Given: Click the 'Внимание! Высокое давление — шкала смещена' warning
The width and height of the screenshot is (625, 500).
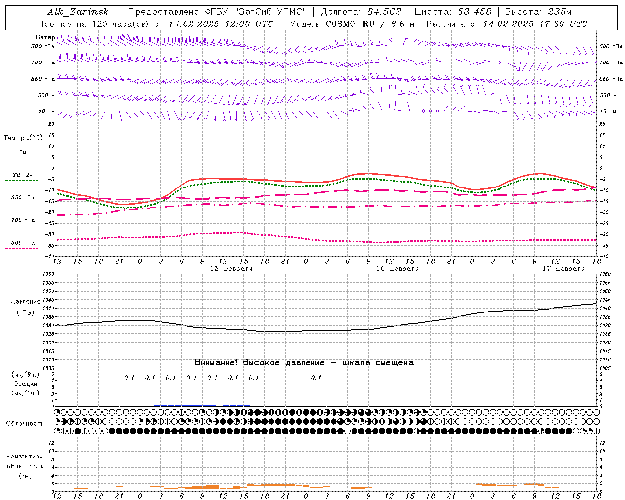Looking at the screenshot, I should pyautogui.click(x=304, y=362).
